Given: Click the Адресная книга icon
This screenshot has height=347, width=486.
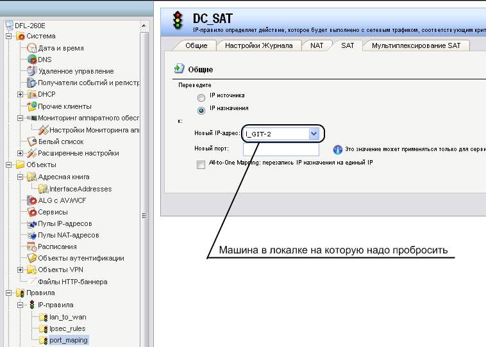Looking at the screenshot, I should click(x=32, y=177).
